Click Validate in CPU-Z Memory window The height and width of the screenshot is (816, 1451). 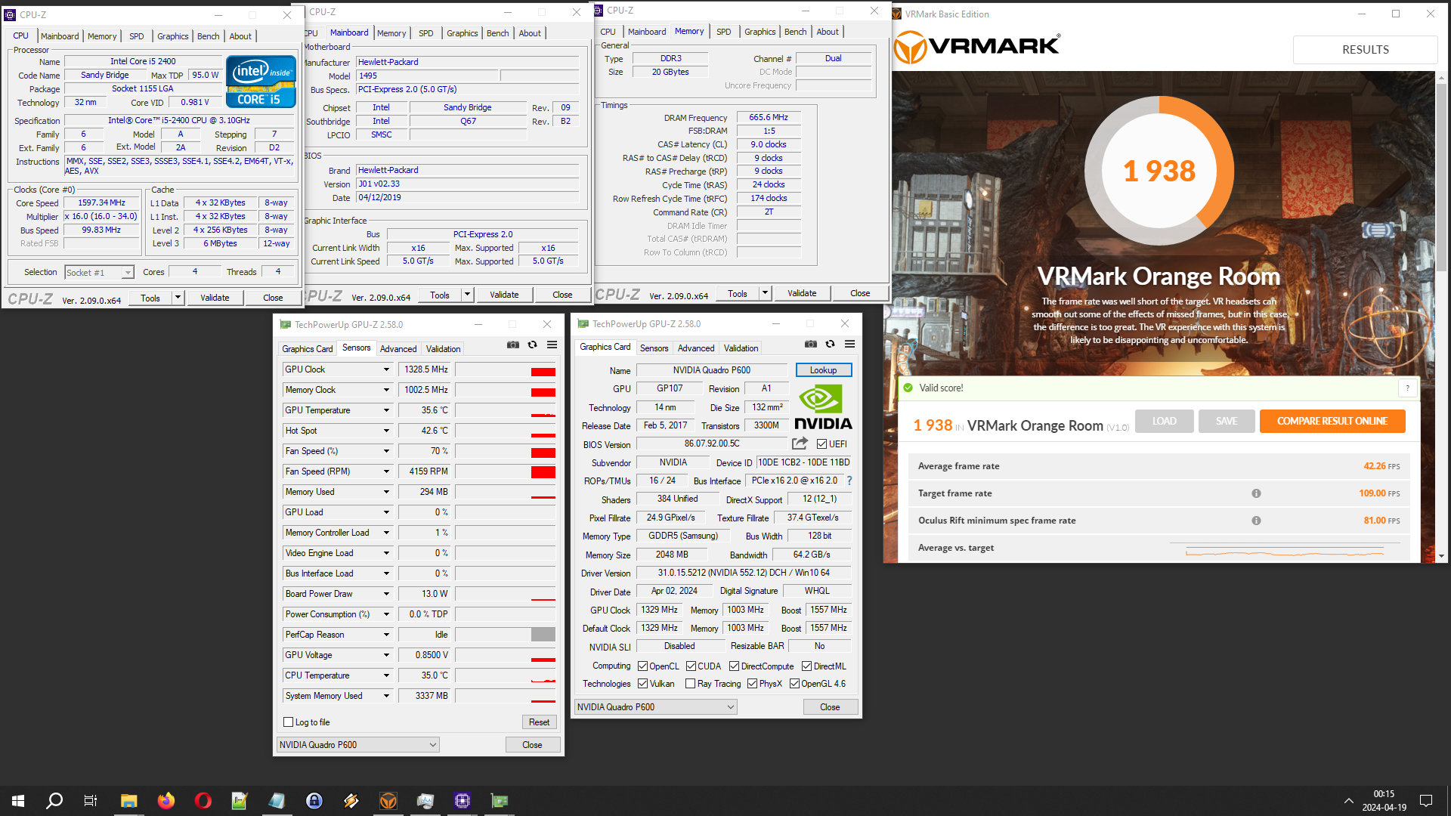[802, 293]
